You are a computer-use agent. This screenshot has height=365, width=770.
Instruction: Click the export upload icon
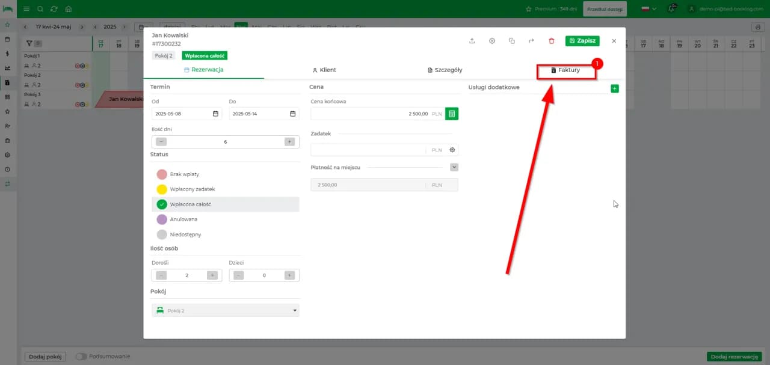[472, 41]
